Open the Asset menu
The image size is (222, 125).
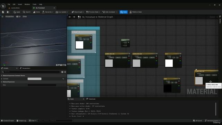[20, 5]
